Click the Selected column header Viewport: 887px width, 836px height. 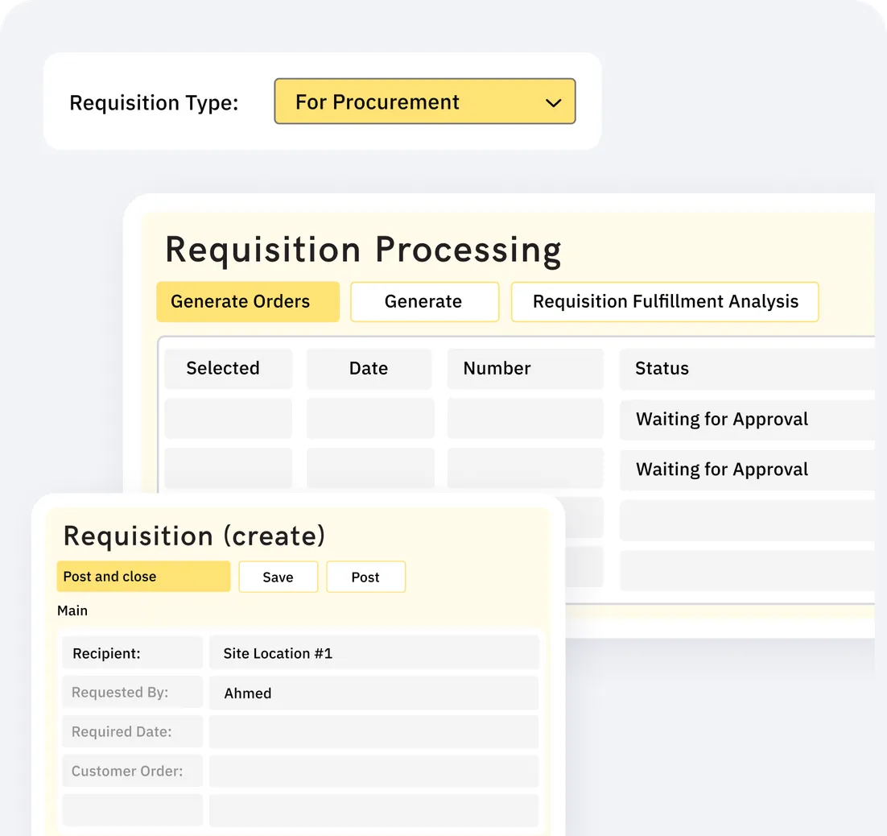tap(228, 369)
